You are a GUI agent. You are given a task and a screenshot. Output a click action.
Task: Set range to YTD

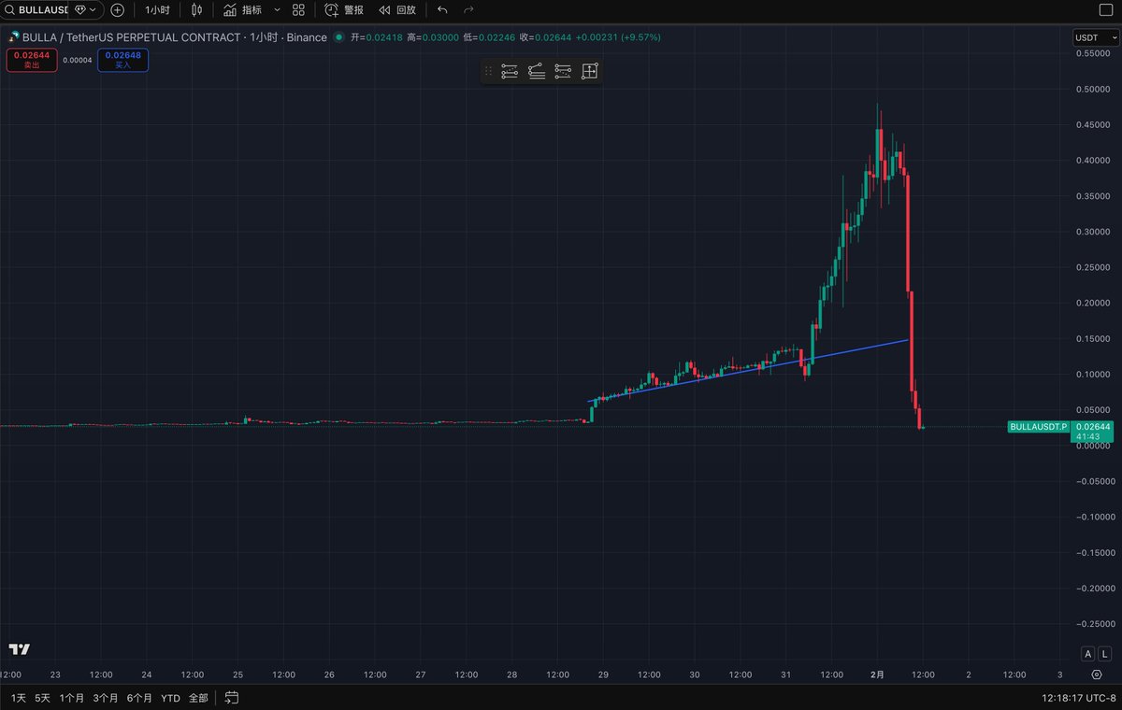(170, 698)
